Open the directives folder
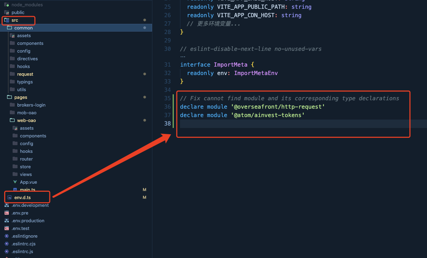 click(x=27, y=59)
